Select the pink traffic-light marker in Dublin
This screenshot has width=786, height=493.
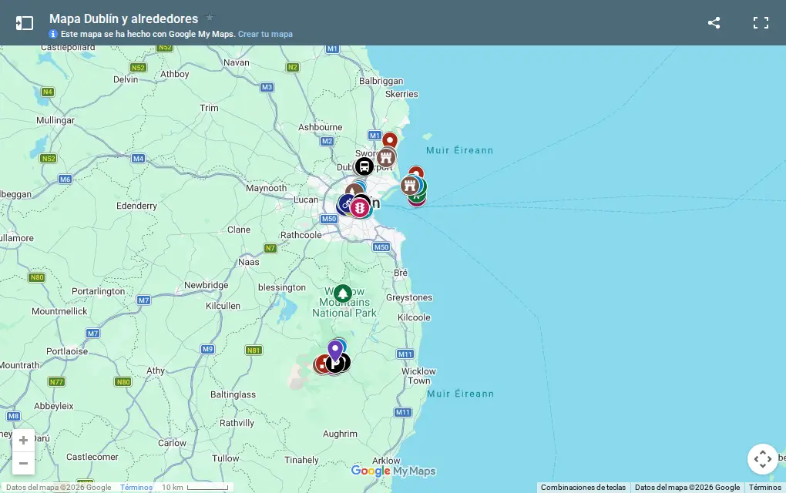359,207
